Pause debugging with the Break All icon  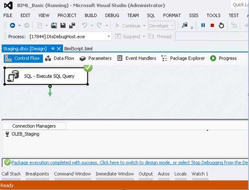click(x=203, y=25)
